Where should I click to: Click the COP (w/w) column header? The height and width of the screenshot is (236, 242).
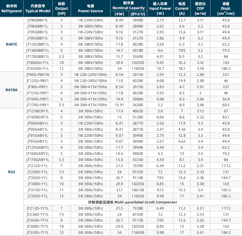click(200, 8)
